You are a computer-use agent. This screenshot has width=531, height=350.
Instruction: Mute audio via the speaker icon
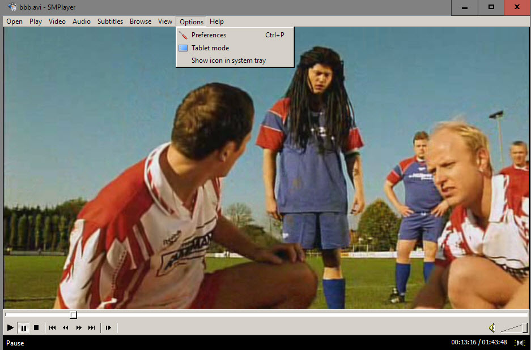(492, 327)
